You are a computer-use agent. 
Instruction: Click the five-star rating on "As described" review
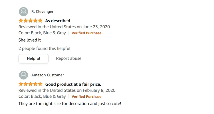(x=31, y=21)
